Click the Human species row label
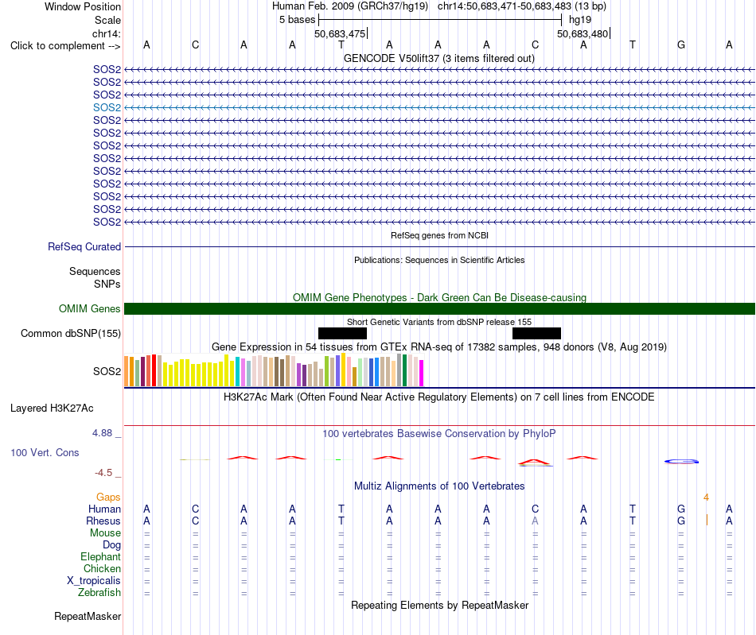This screenshot has height=635, width=756. (x=104, y=509)
